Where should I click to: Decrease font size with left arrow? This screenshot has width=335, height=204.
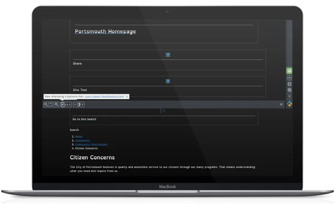coord(63,104)
